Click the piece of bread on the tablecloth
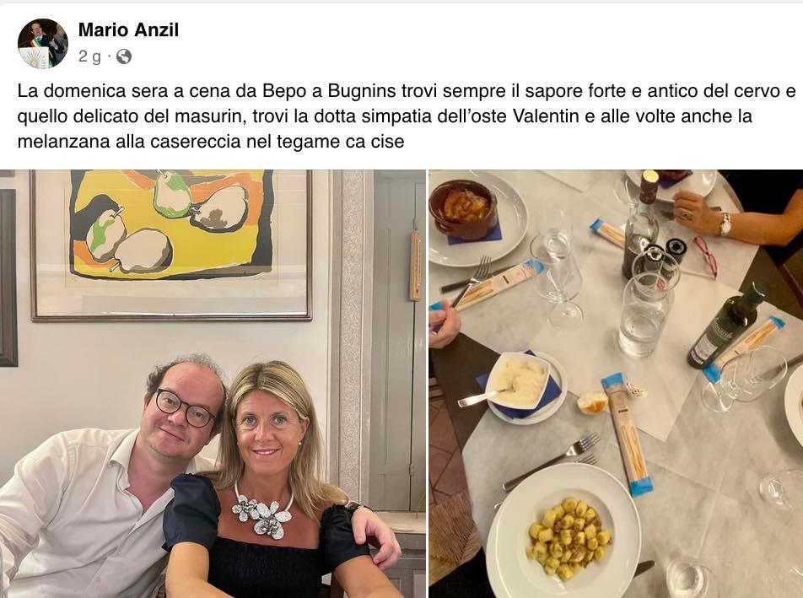The image size is (803, 598). [x=593, y=402]
